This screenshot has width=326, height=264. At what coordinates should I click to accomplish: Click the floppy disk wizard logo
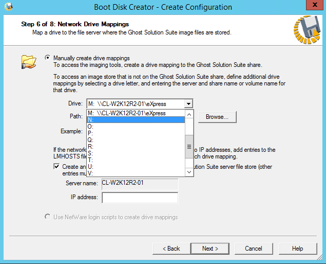point(307,30)
